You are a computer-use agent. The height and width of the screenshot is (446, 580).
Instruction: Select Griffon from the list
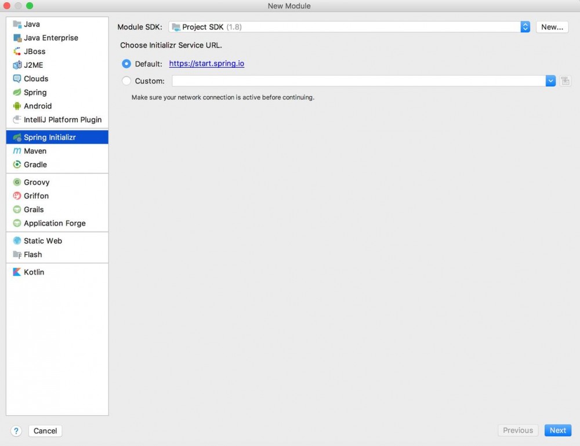point(57,196)
